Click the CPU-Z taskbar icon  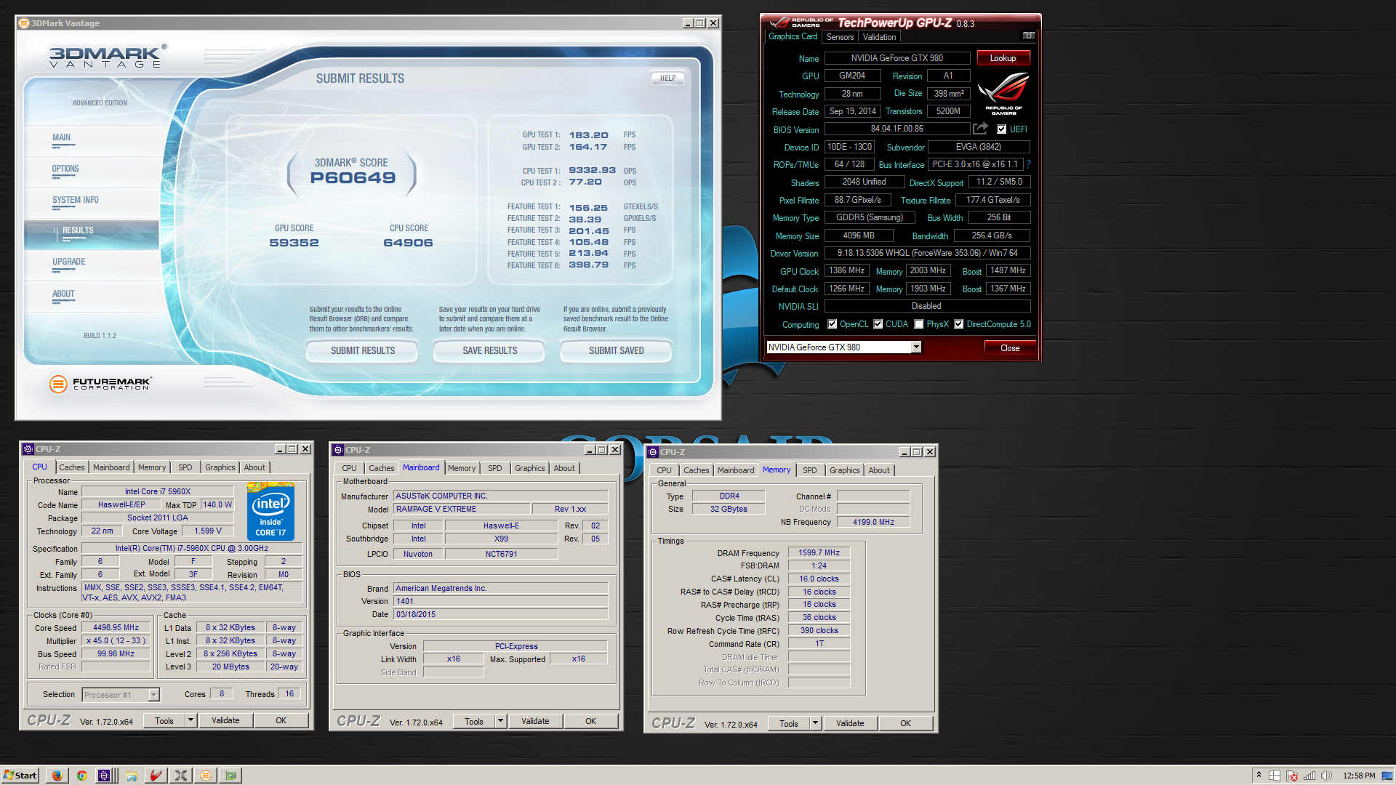[105, 776]
